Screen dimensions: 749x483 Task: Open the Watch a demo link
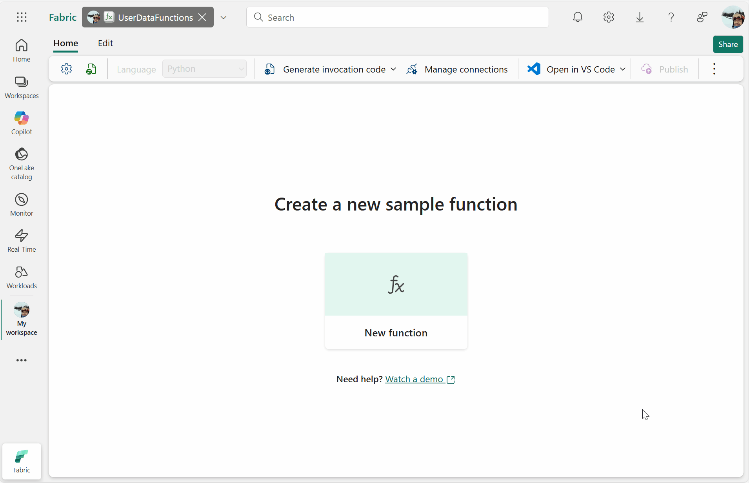point(414,379)
